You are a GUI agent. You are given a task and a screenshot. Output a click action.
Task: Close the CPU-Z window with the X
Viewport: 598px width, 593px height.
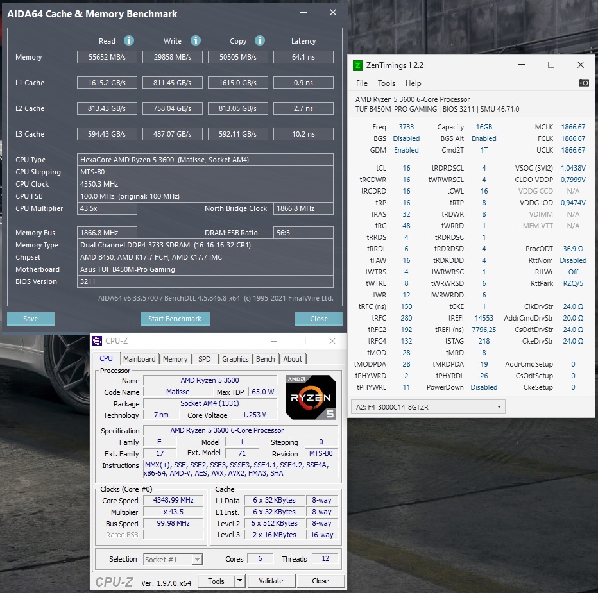[x=332, y=341]
